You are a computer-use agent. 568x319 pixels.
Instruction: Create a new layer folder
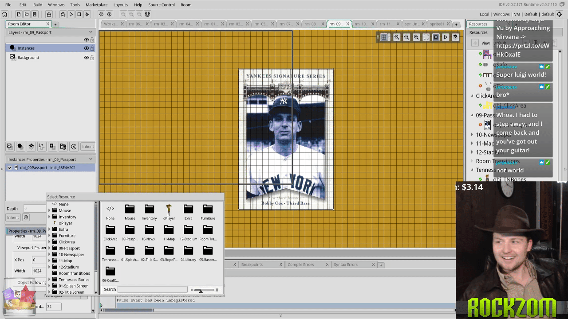tap(63, 146)
